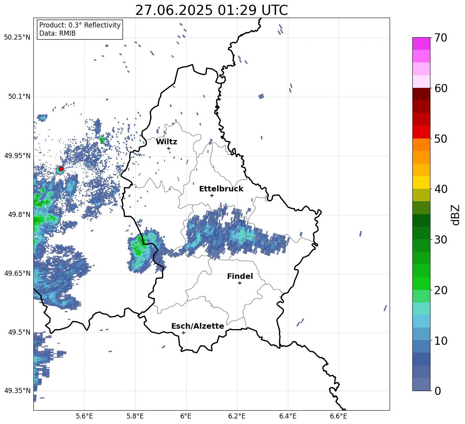465x424 pixels.
Task: Click the 5.6°E longitude label
Action: (84, 416)
